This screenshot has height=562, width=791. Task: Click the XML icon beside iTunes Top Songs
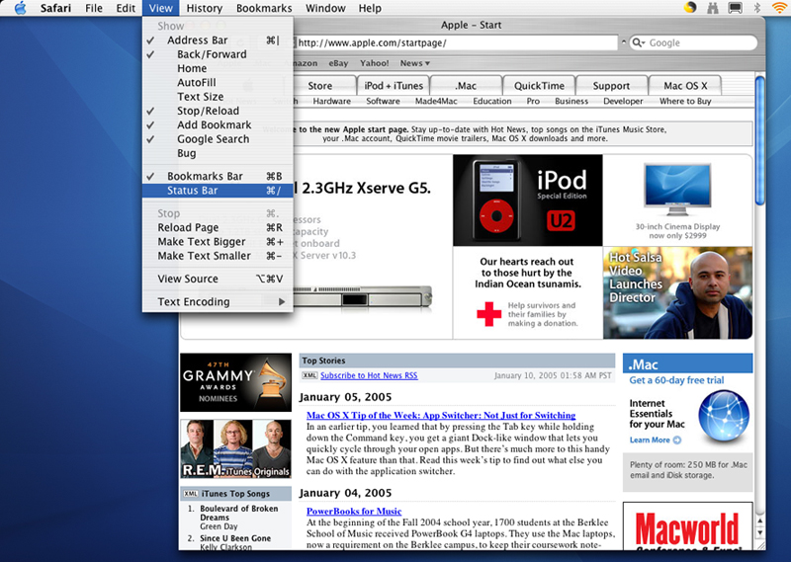pos(191,494)
